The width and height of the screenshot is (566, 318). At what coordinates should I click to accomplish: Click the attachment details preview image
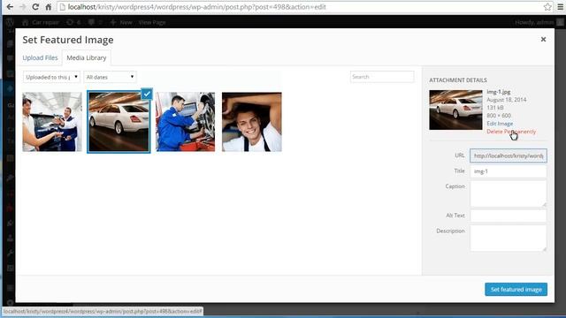(455, 110)
